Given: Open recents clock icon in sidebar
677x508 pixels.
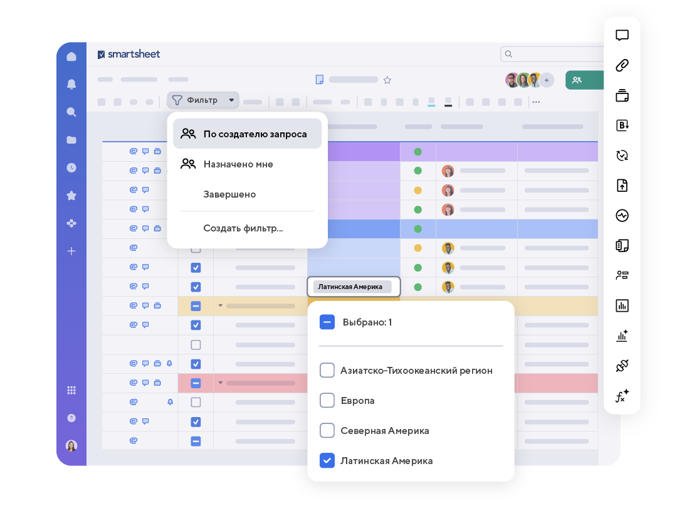Looking at the screenshot, I should tap(71, 167).
